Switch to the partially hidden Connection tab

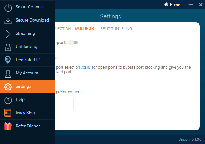(x=63, y=29)
